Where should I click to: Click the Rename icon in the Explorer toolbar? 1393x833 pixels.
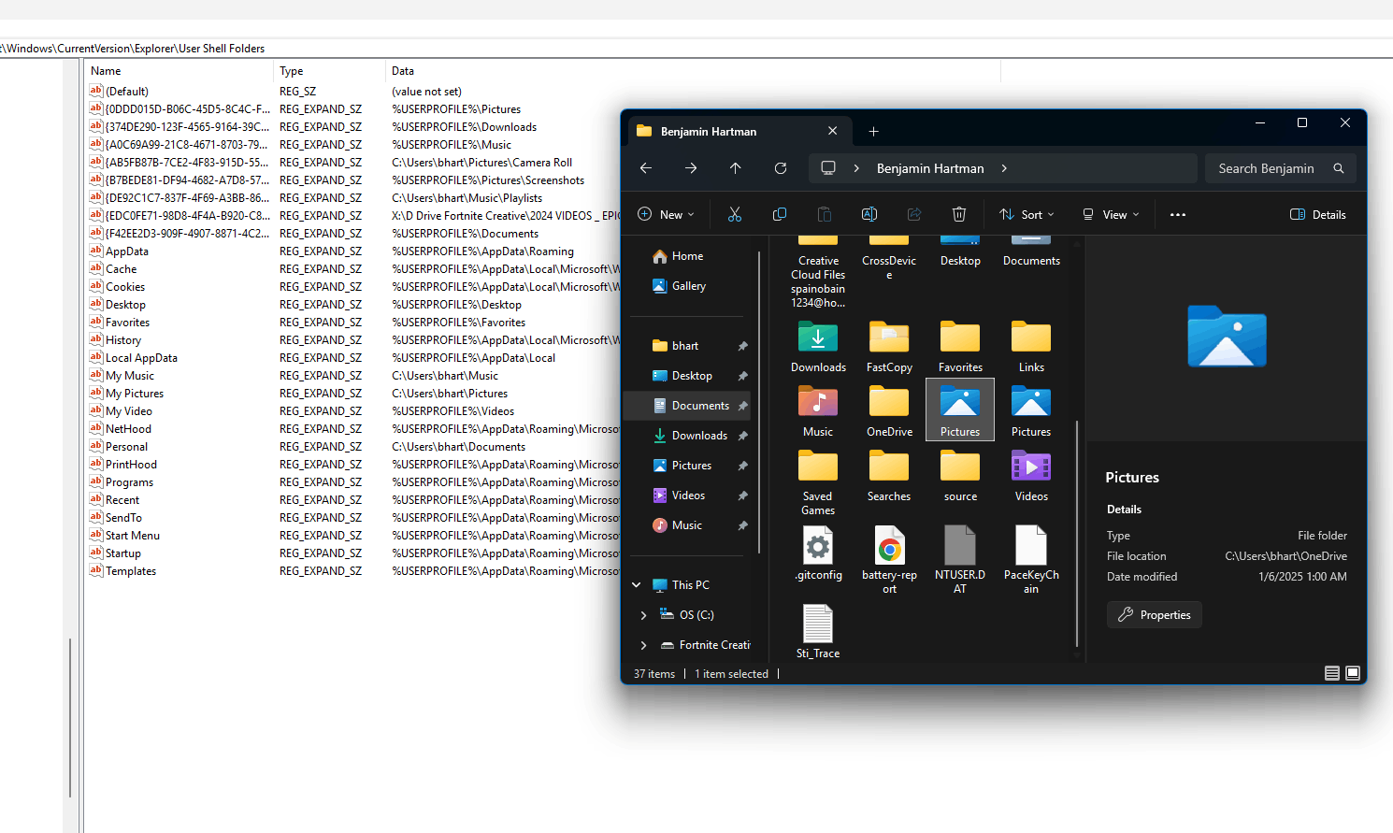click(869, 214)
